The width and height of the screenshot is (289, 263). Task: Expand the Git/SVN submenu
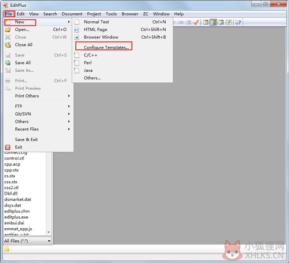pos(69,114)
